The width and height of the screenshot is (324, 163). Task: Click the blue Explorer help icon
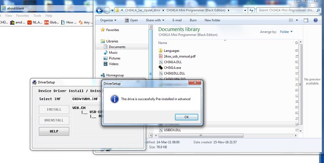click(315, 20)
